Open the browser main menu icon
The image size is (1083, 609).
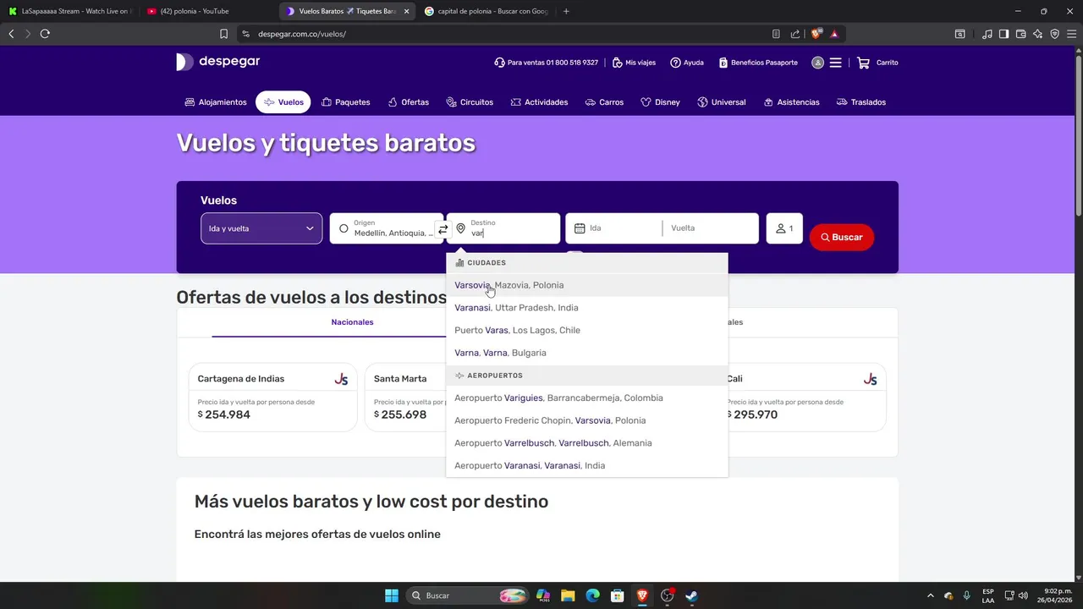click(1072, 34)
